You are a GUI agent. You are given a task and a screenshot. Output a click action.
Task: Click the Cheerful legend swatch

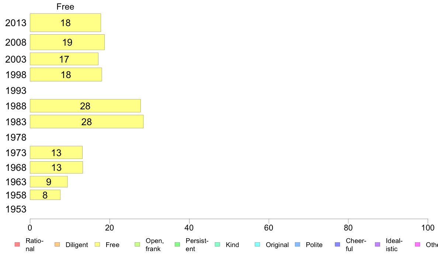click(x=337, y=244)
